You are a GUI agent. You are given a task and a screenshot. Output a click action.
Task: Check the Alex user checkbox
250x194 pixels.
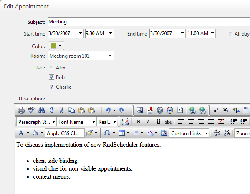point(51,68)
